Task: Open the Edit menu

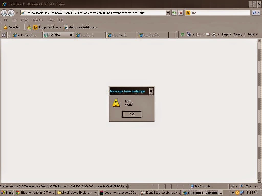Action: click(15, 20)
